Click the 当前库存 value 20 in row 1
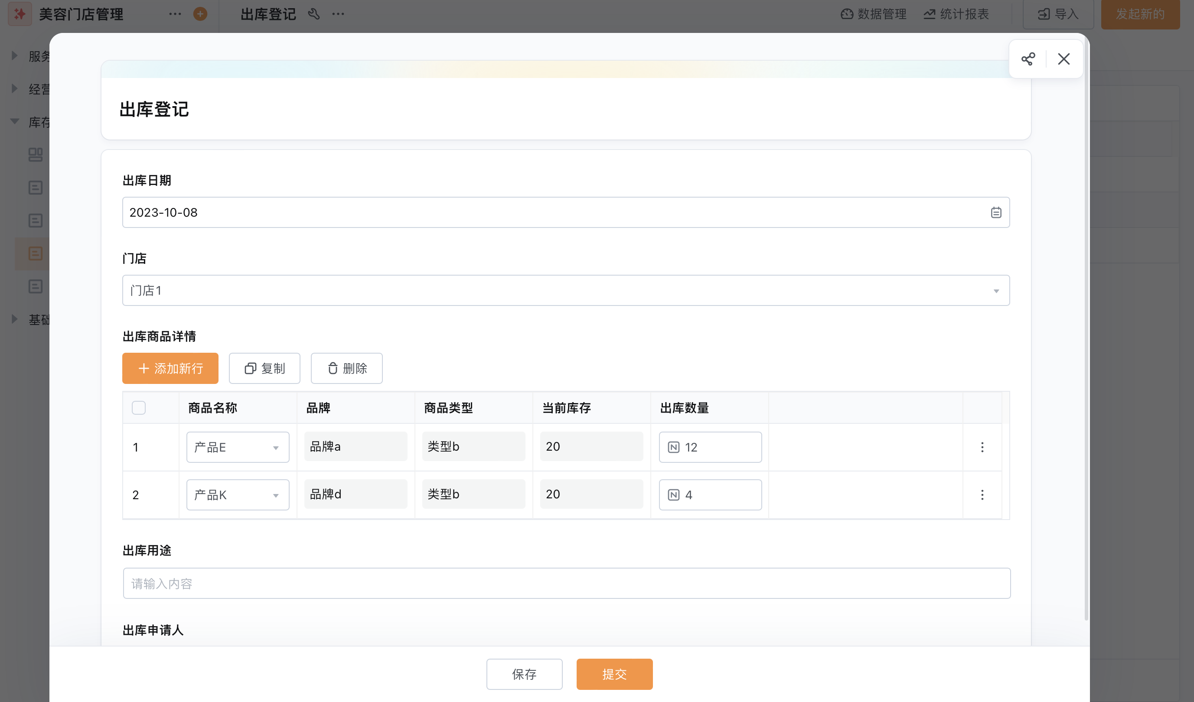1194x702 pixels. 591,446
